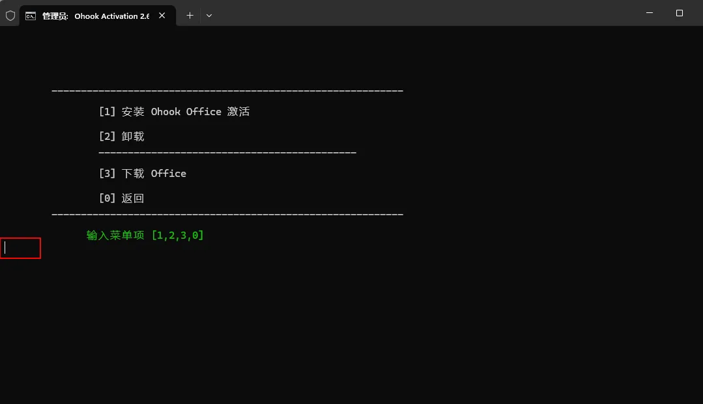This screenshot has width=703, height=404.
Task: Minimize the terminal window
Action: coord(649,13)
